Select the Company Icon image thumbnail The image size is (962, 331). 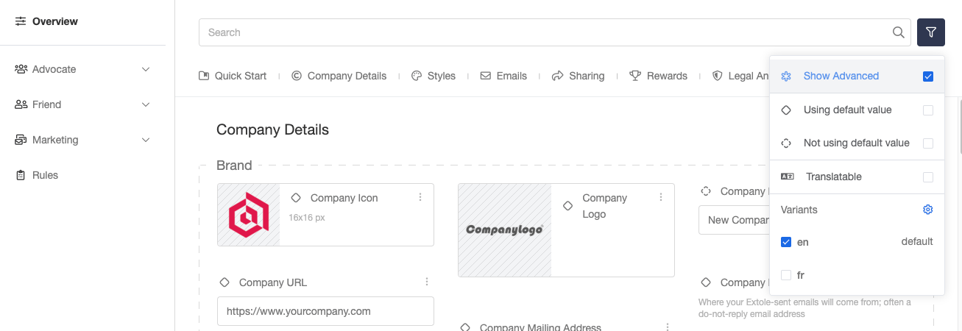click(x=249, y=215)
